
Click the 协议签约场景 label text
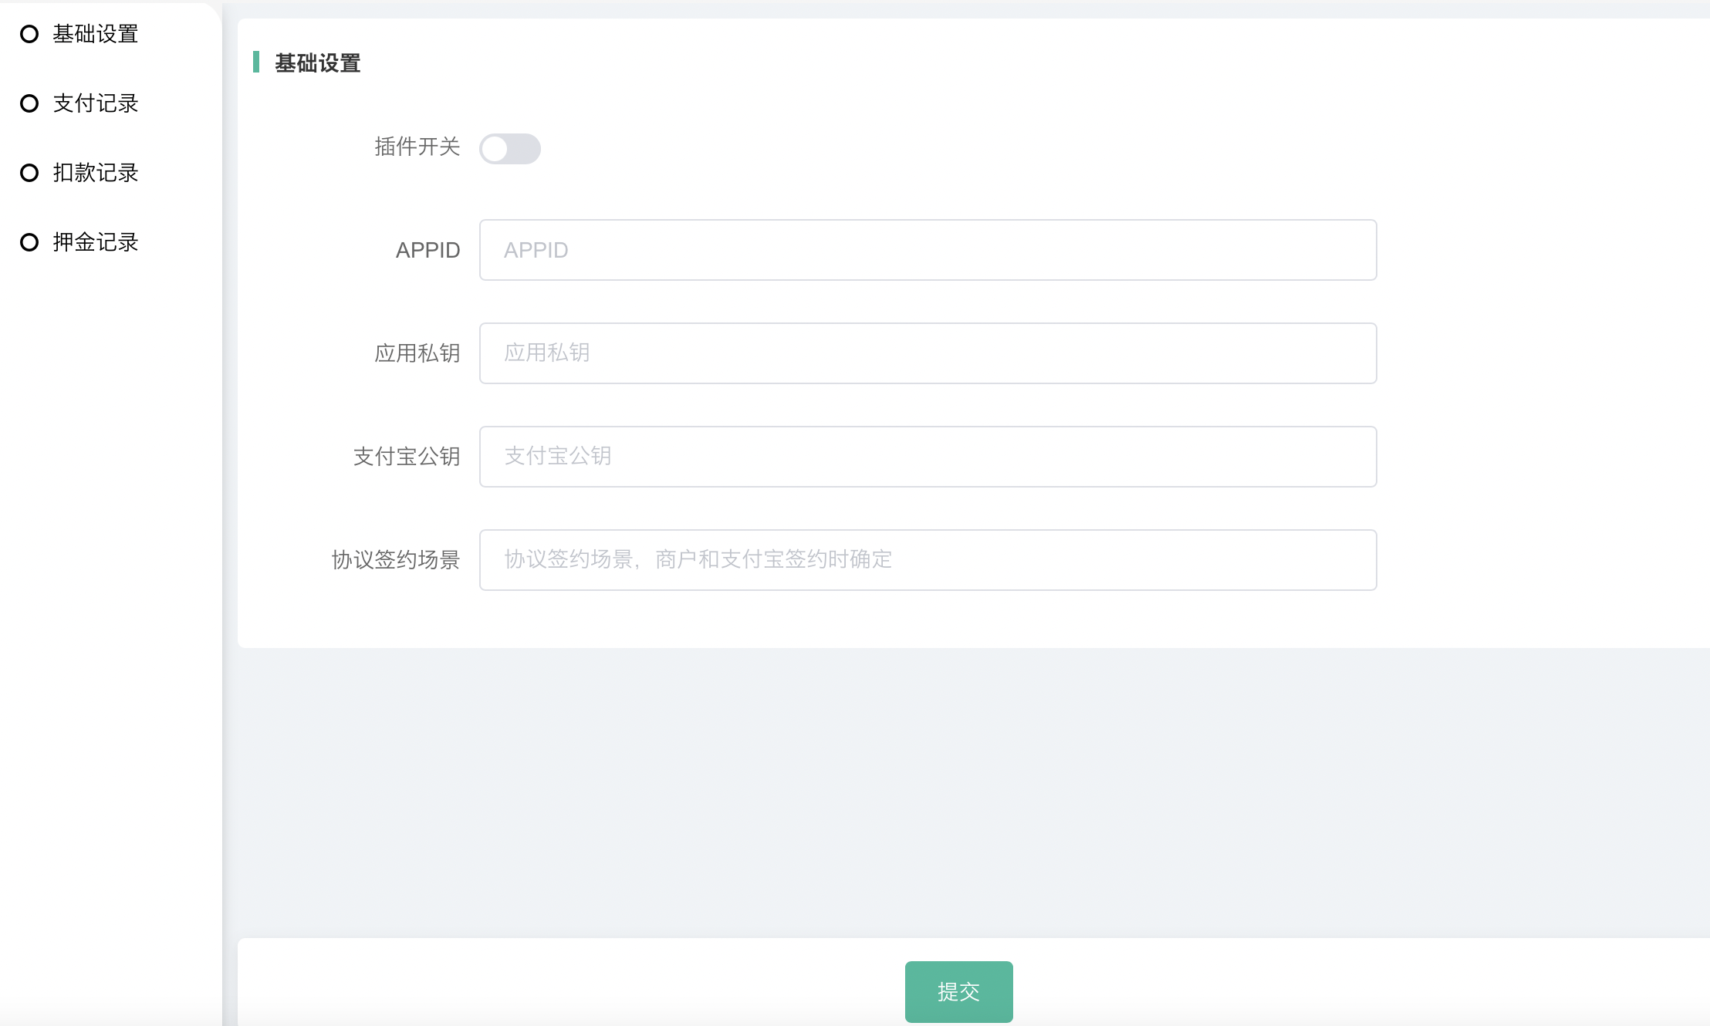click(x=395, y=560)
